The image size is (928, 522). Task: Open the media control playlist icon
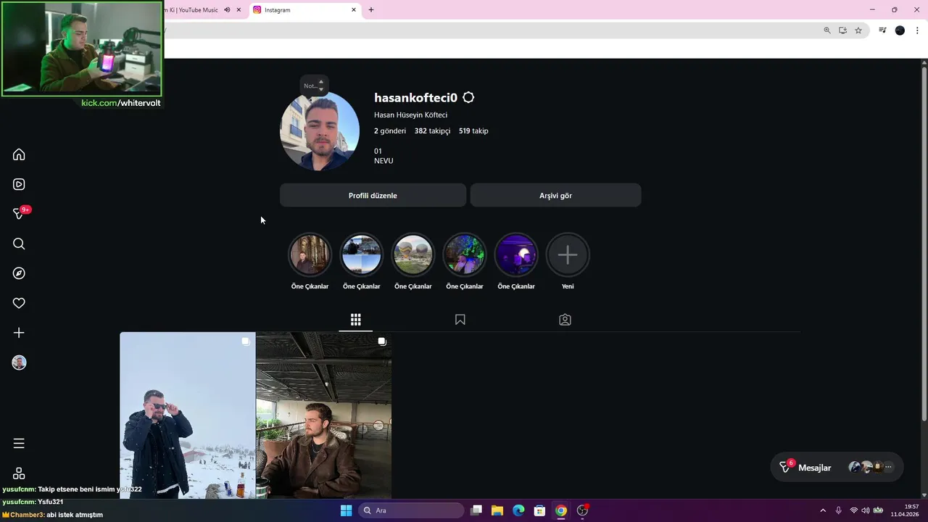point(882,30)
